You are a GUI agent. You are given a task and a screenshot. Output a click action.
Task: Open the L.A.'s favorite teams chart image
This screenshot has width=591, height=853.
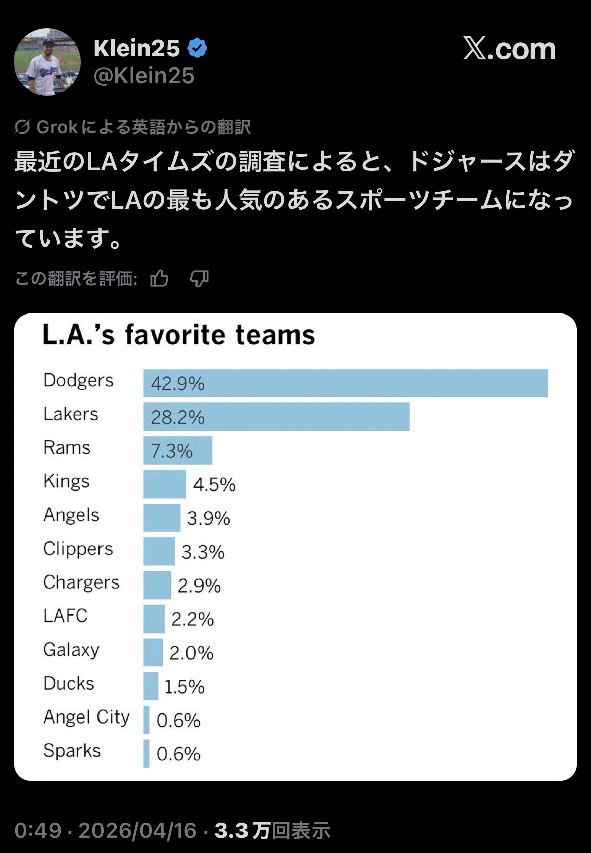coord(295,547)
